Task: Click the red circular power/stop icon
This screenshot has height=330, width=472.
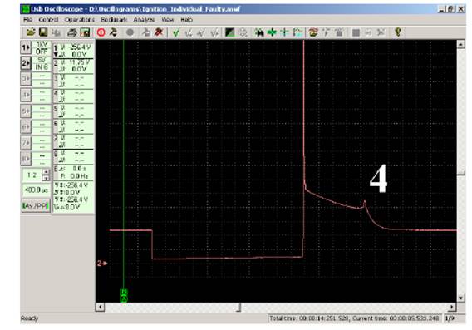Action: click(x=101, y=32)
